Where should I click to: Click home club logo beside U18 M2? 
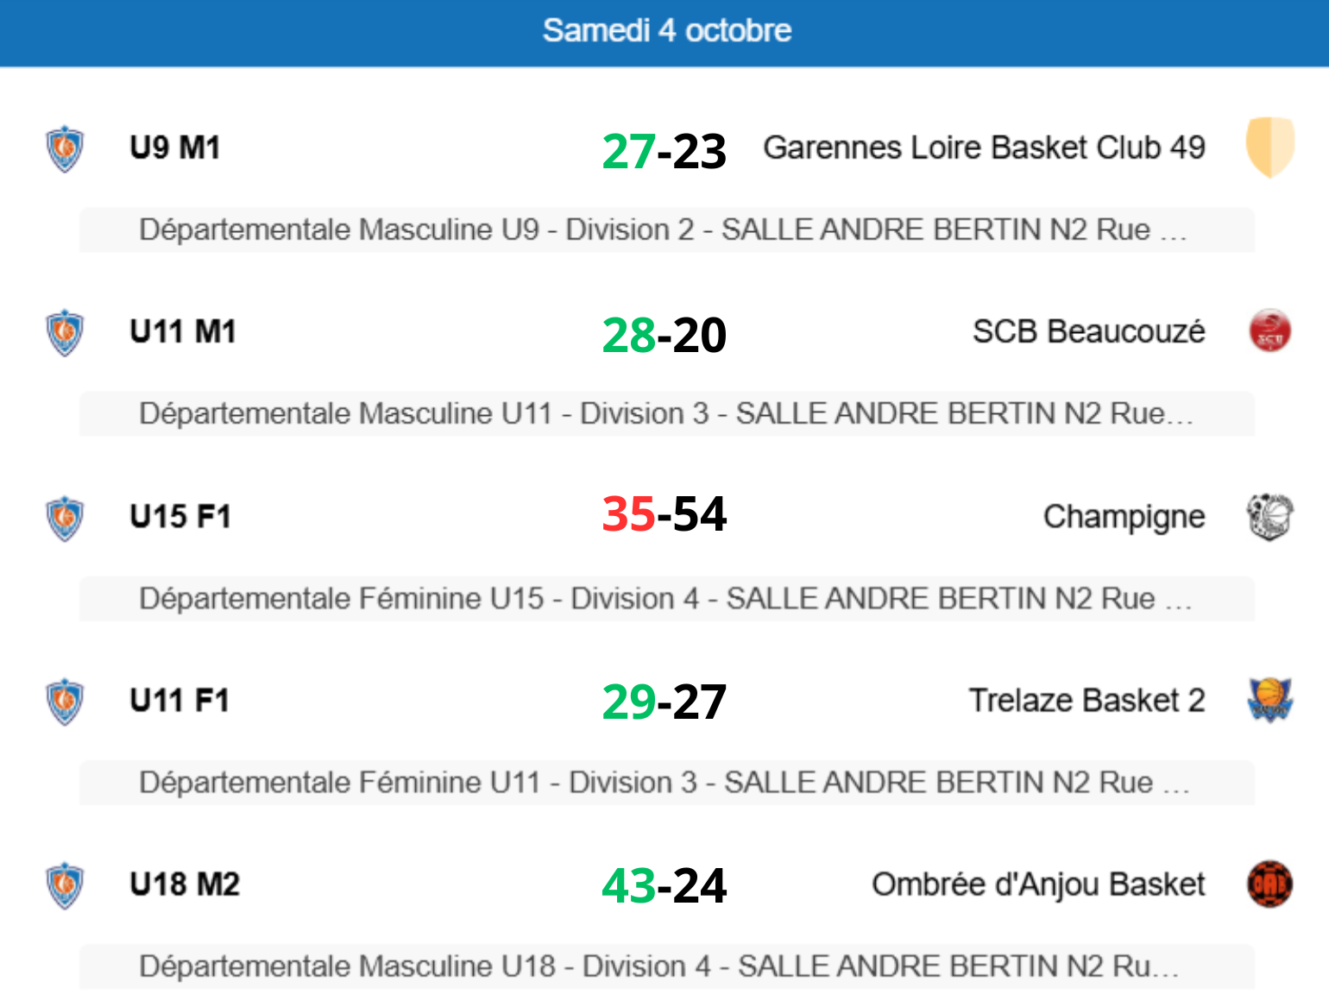tap(65, 885)
